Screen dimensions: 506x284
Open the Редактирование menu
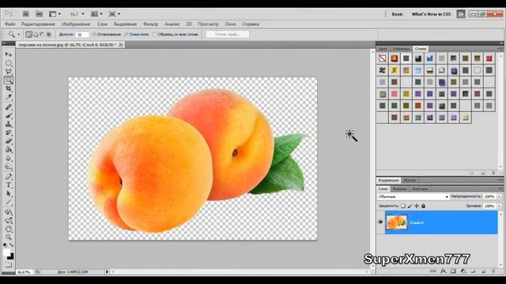coord(38,24)
